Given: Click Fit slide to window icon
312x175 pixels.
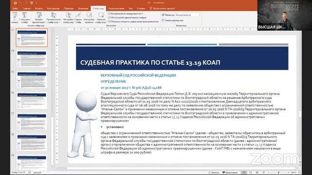Looking at the screenshot, I should pos(300,173).
